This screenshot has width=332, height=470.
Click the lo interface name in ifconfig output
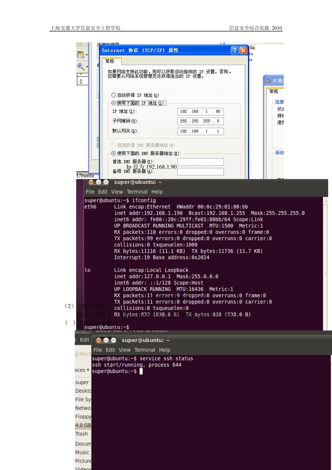pyautogui.click(x=87, y=270)
